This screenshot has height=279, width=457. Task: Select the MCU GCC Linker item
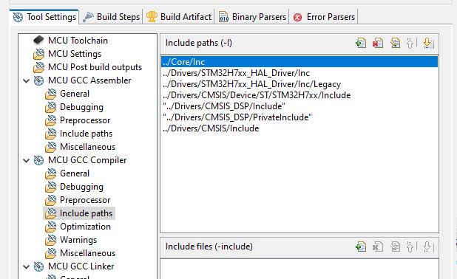point(81,266)
